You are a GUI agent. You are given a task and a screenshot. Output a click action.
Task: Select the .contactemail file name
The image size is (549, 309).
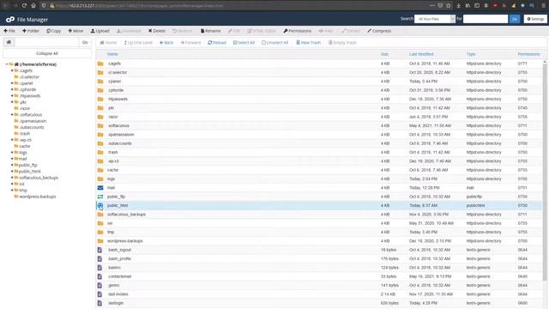coord(119,276)
